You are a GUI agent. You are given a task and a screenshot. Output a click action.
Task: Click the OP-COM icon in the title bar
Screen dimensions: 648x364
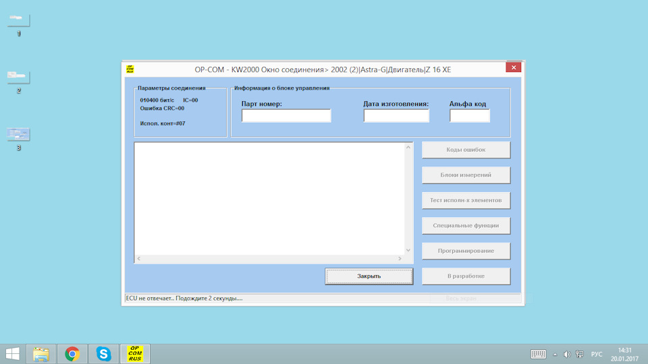pos(130,69)
